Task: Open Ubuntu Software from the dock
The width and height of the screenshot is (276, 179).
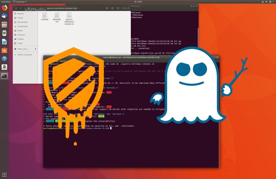Action: [4, 50]
